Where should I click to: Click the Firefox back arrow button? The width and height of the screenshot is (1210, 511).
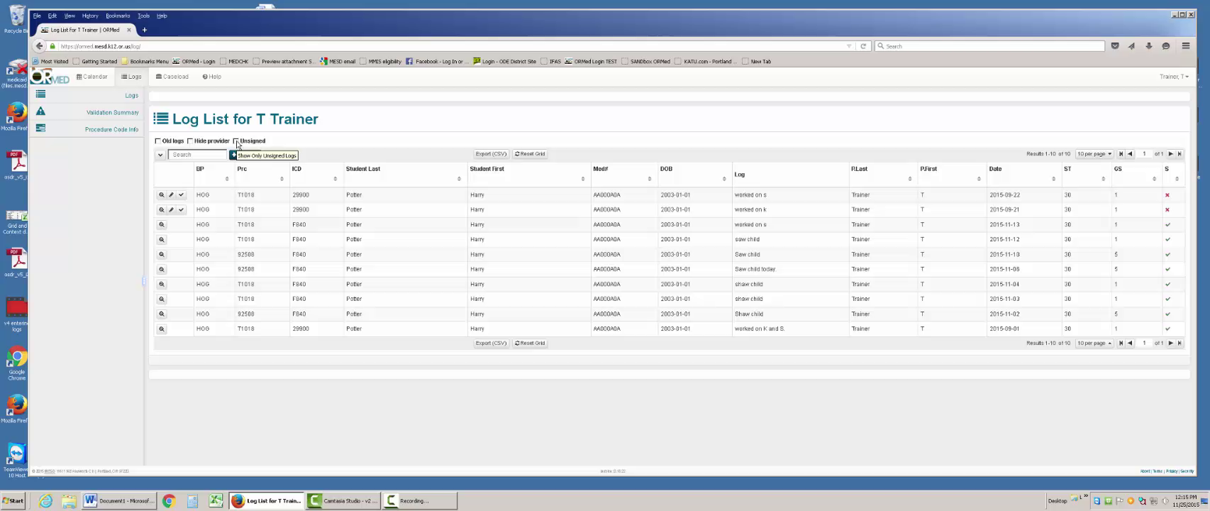(39, 46)
